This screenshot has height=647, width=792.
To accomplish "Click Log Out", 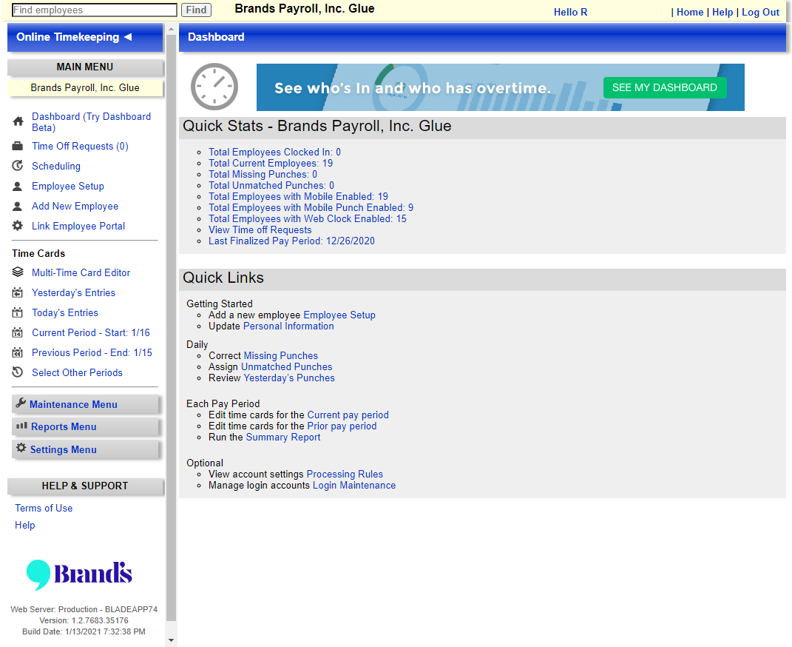I will pyautogui.click(x=760, y=12).
